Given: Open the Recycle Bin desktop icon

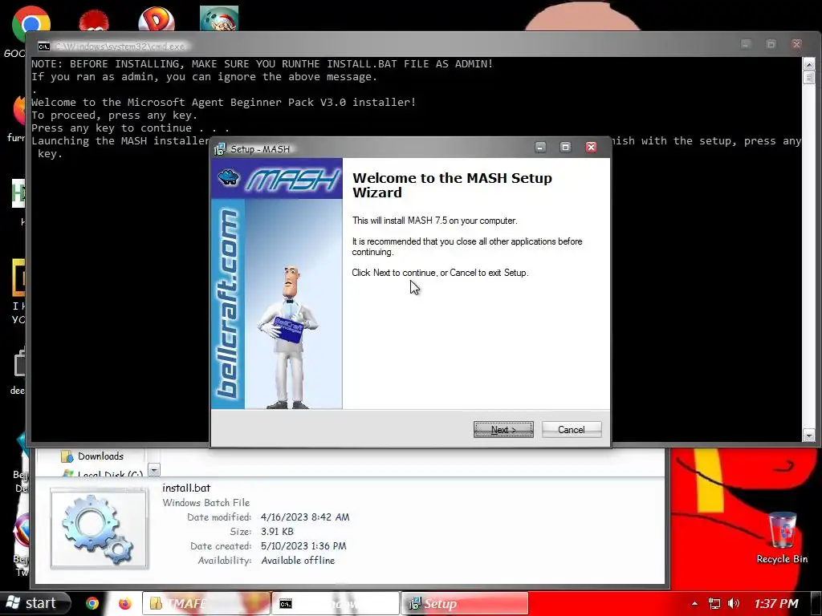Looking at the screenshot, I should pyautogui.click(x=782, y=538).
